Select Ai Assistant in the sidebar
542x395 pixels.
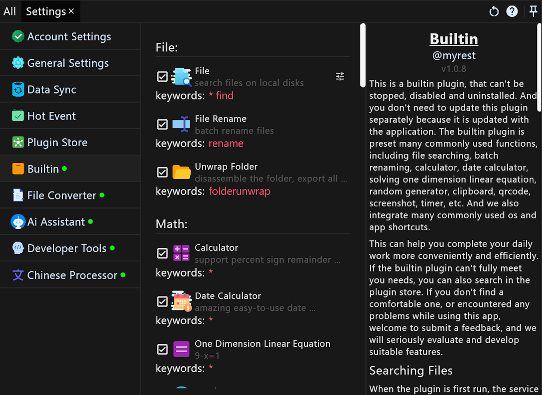(56, 222)
